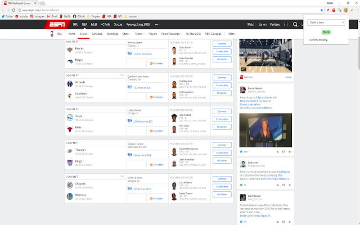
Task: Play the NBA practice court video
Action: coord(265,56)
